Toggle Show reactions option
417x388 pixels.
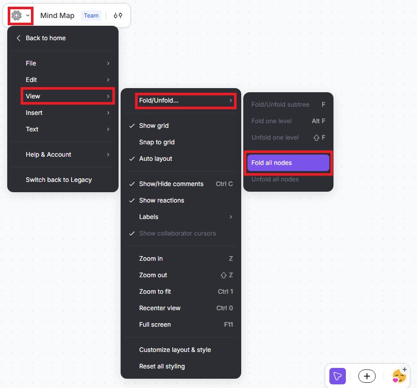pos(161,200)
